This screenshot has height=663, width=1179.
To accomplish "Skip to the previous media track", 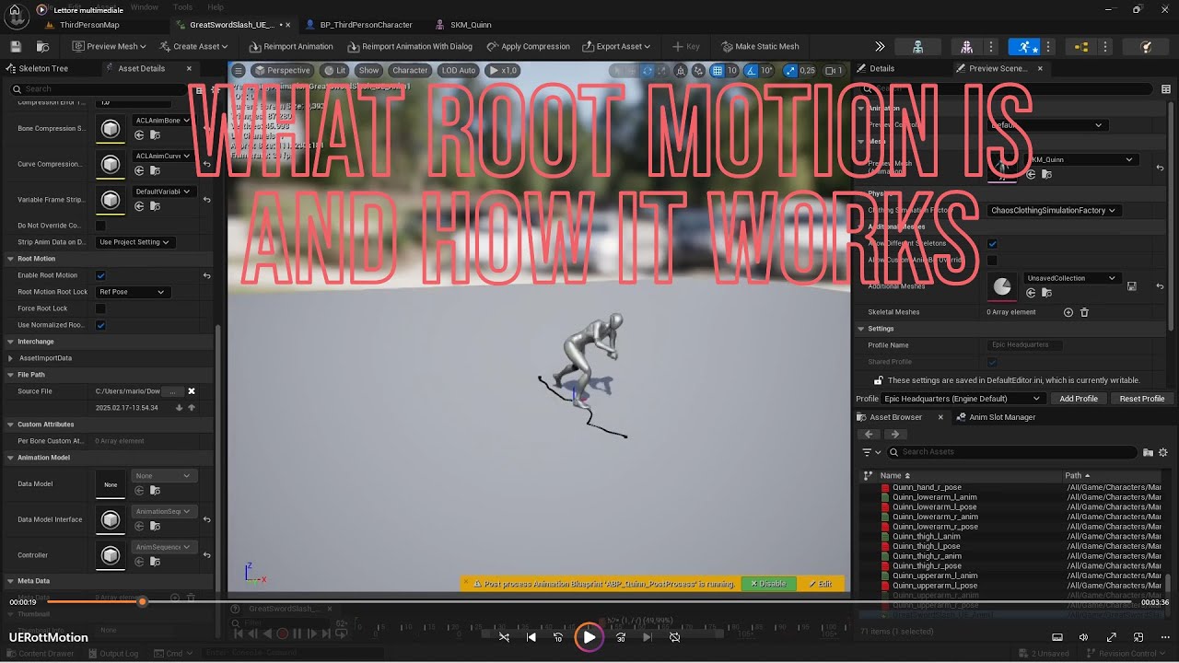I will (531, 637).
